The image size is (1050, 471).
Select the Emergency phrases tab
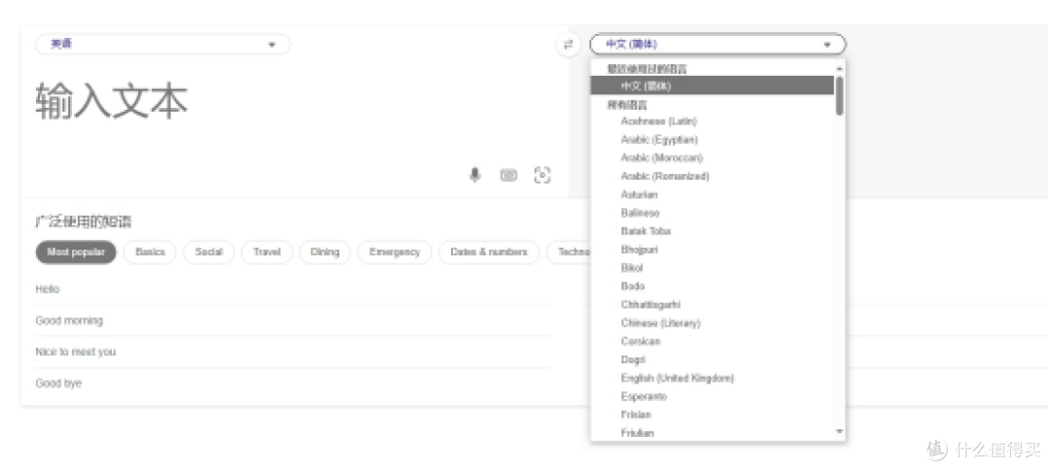coord(395,252)
